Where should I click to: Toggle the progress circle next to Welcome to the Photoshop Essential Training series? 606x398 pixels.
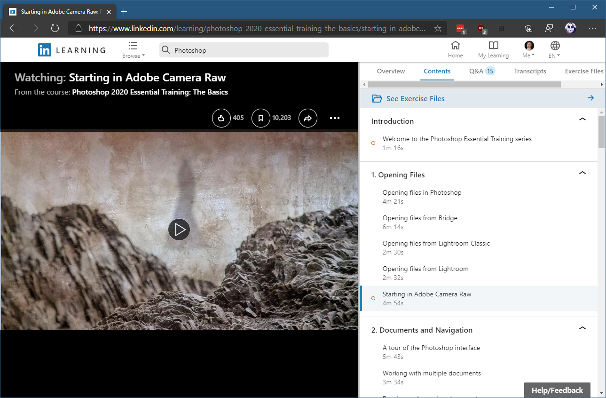click(373, 143)
